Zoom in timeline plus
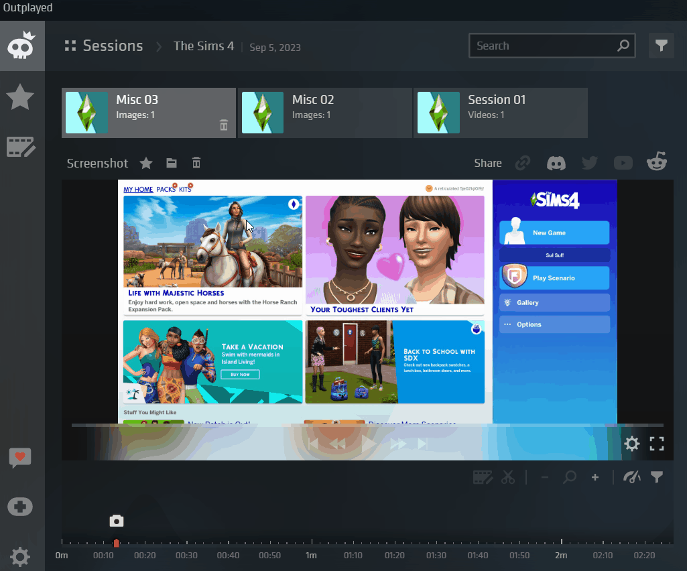687x571 pixels. (x=595, y=477)
